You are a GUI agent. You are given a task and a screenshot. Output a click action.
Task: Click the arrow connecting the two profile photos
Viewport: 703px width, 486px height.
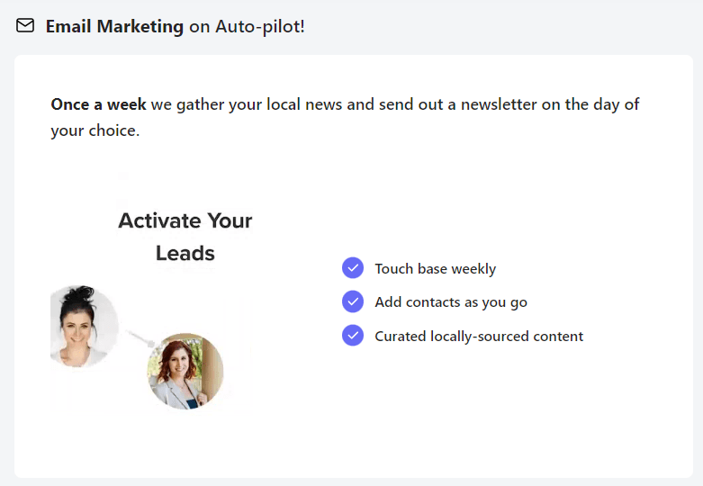pos(138,338)
